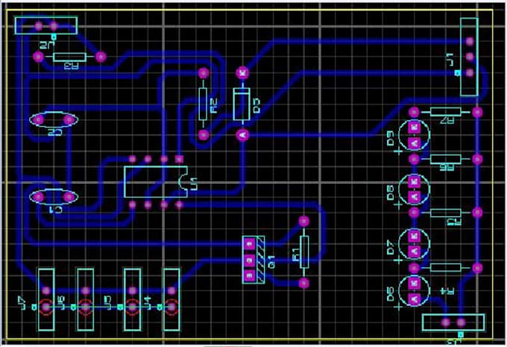Click the left pad of capacitor C1

coord(39,197)
